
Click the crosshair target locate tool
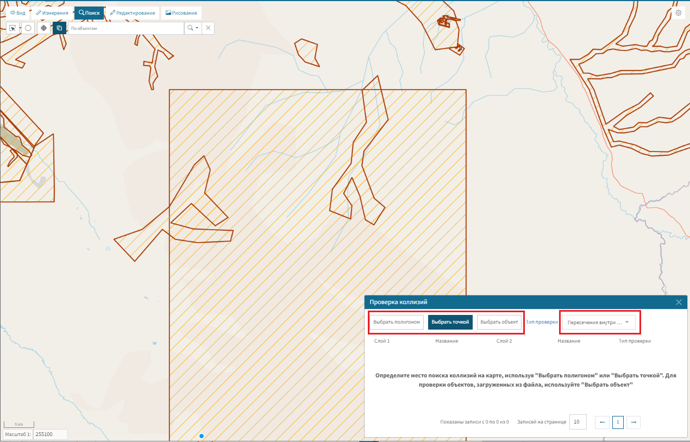pyautogui.click(x=44, y=28)
